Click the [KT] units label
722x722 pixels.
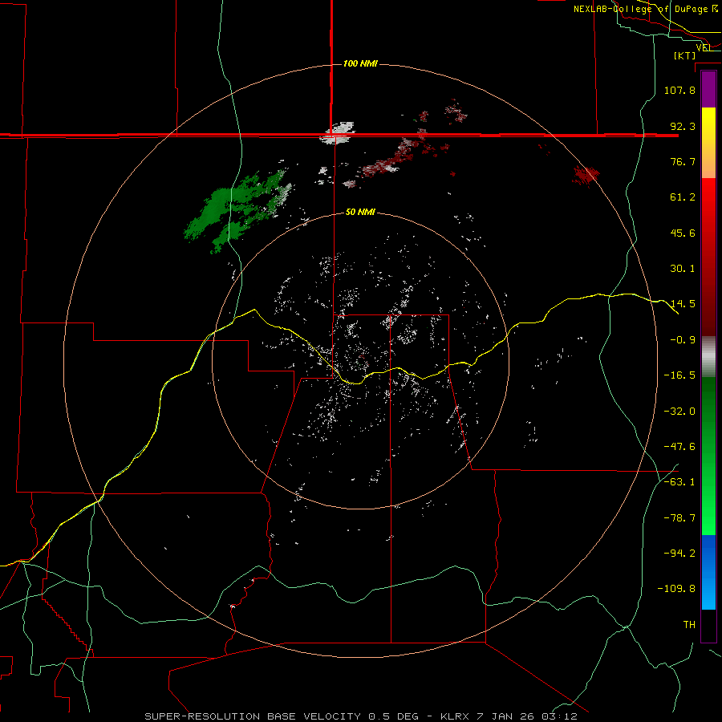point(685,55)
